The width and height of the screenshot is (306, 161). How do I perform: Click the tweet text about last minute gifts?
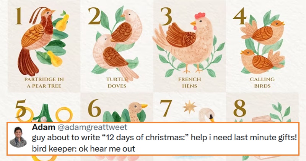click(164, 138)
